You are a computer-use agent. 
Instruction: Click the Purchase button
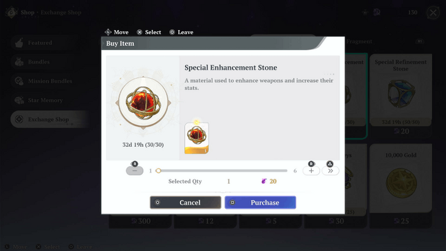[x=260, y=203]
